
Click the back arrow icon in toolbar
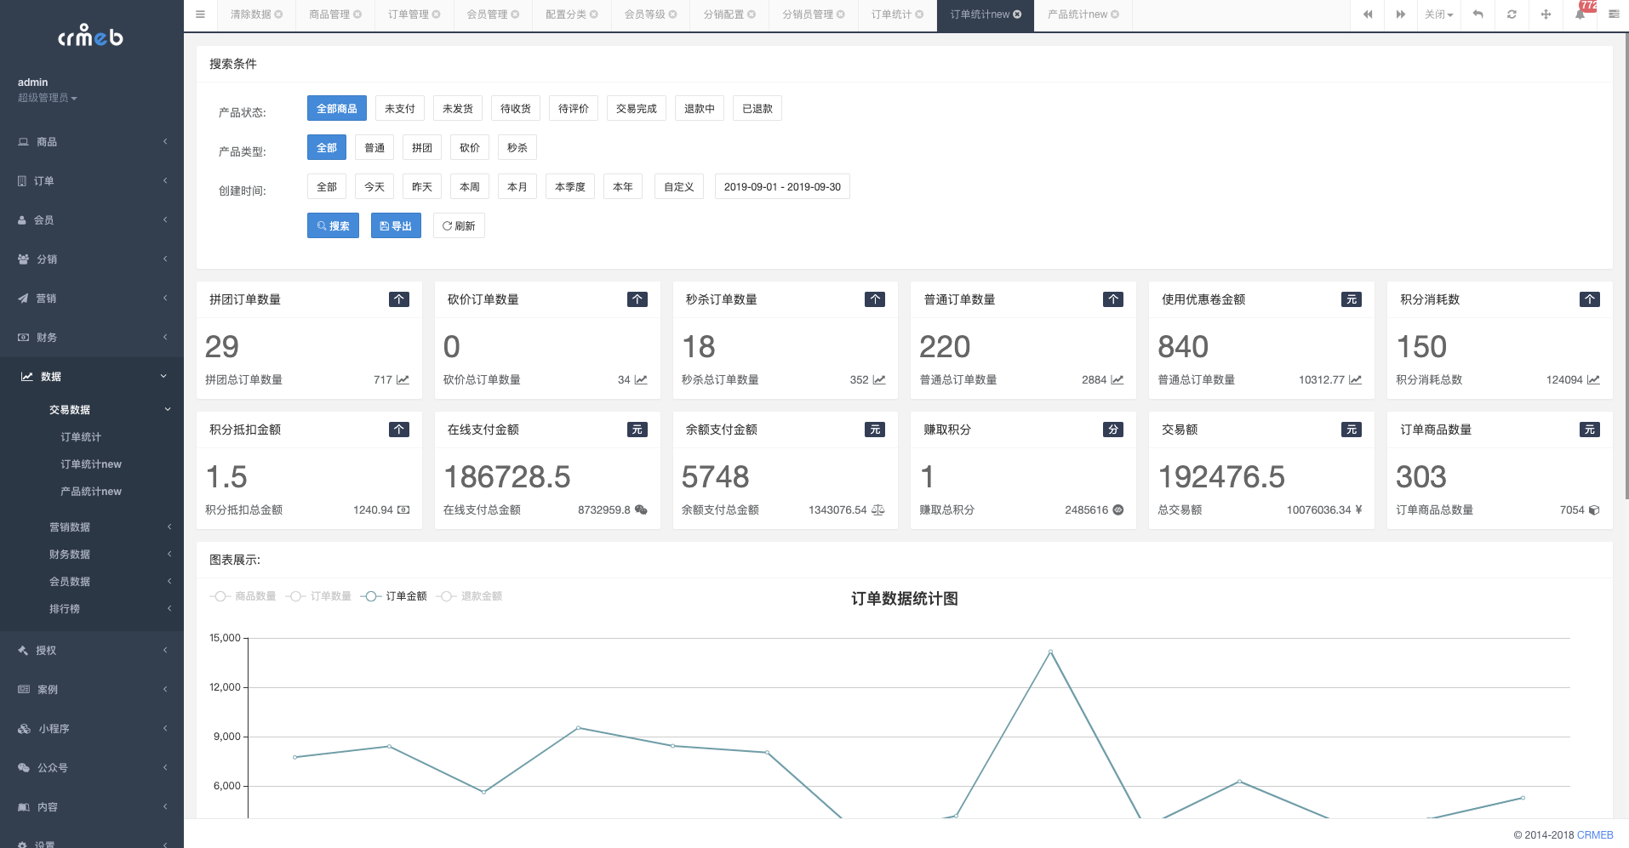[x=1478, y=14]
